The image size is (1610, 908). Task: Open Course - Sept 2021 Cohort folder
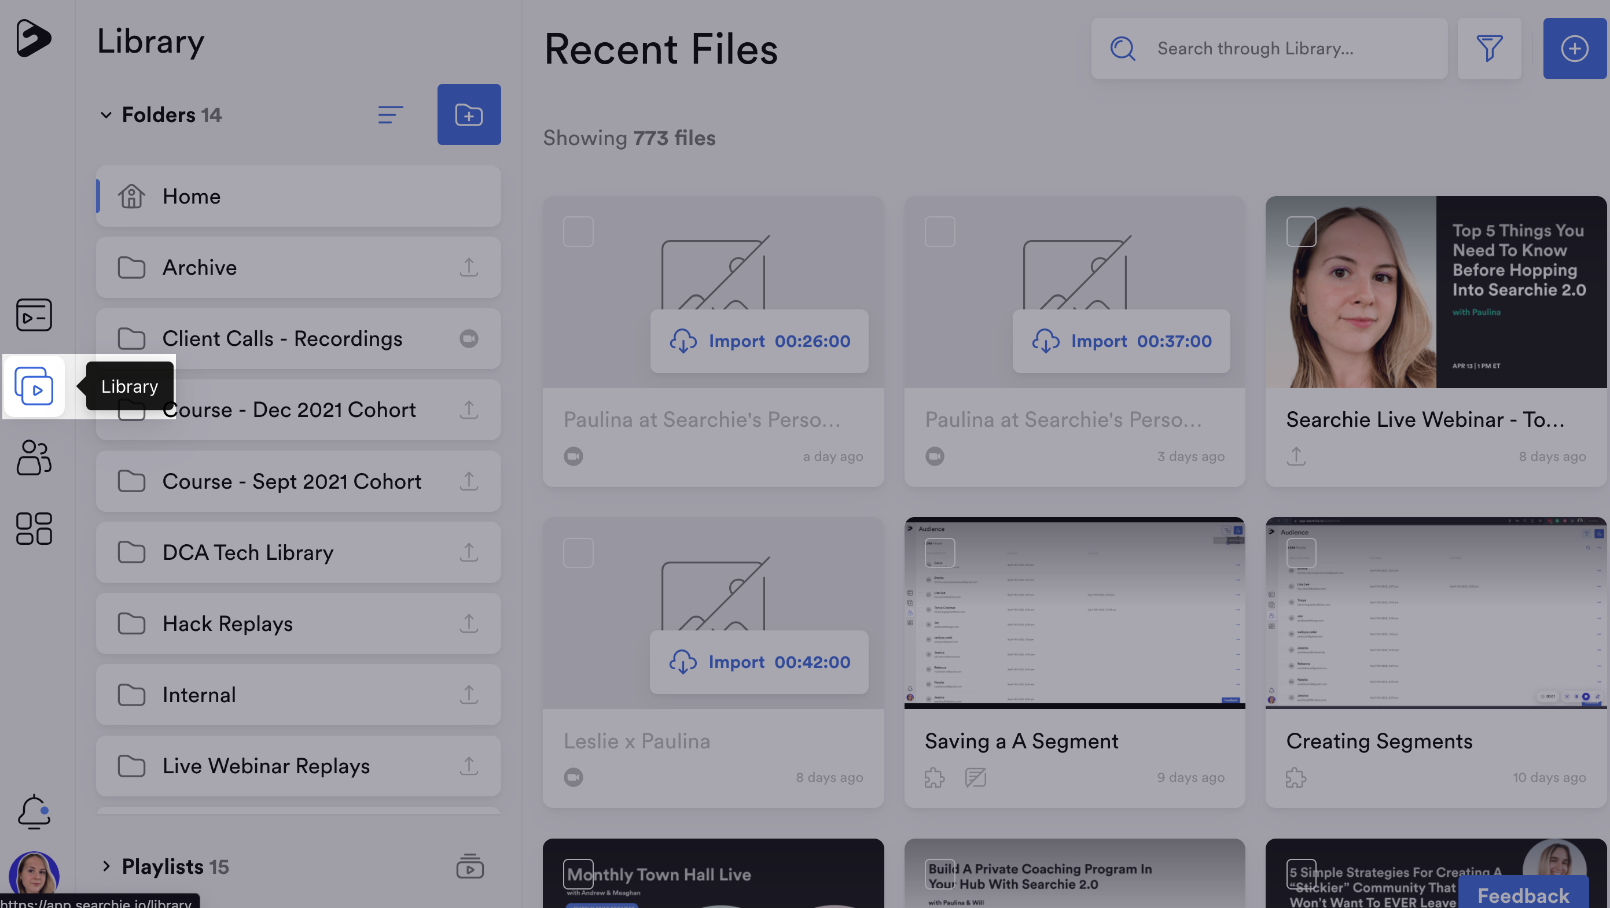coord(298,481)
